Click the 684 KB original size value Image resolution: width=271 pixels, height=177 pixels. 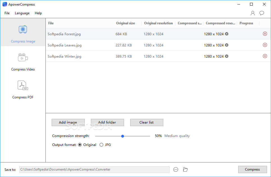121,34
